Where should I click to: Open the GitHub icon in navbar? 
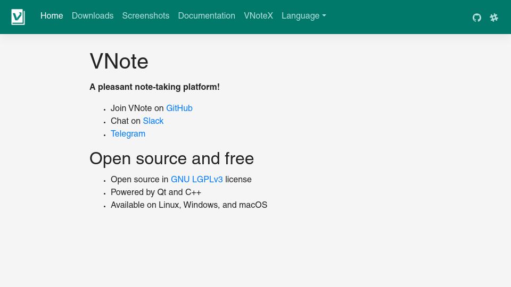click(477, 18)
